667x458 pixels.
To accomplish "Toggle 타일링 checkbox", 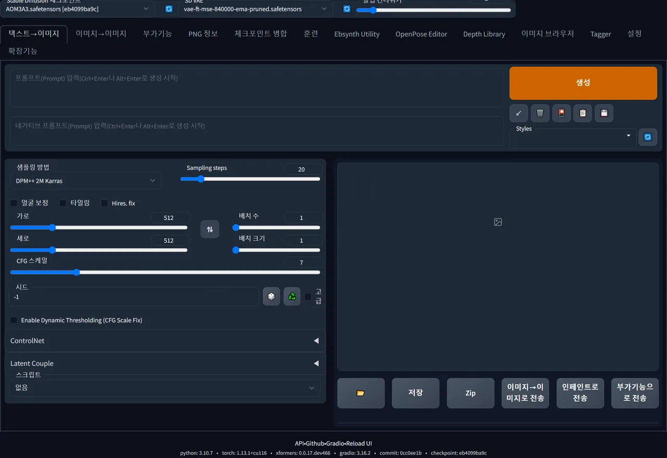I will click(63, 203).
